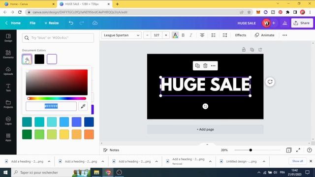Open the grid view page counter

point(289,150)
